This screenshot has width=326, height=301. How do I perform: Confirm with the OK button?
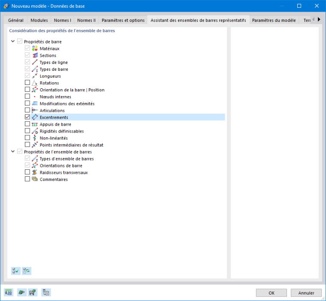pos(272,293)
